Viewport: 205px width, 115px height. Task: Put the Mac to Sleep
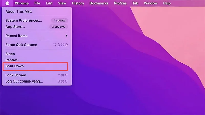[x=37, y=54]
